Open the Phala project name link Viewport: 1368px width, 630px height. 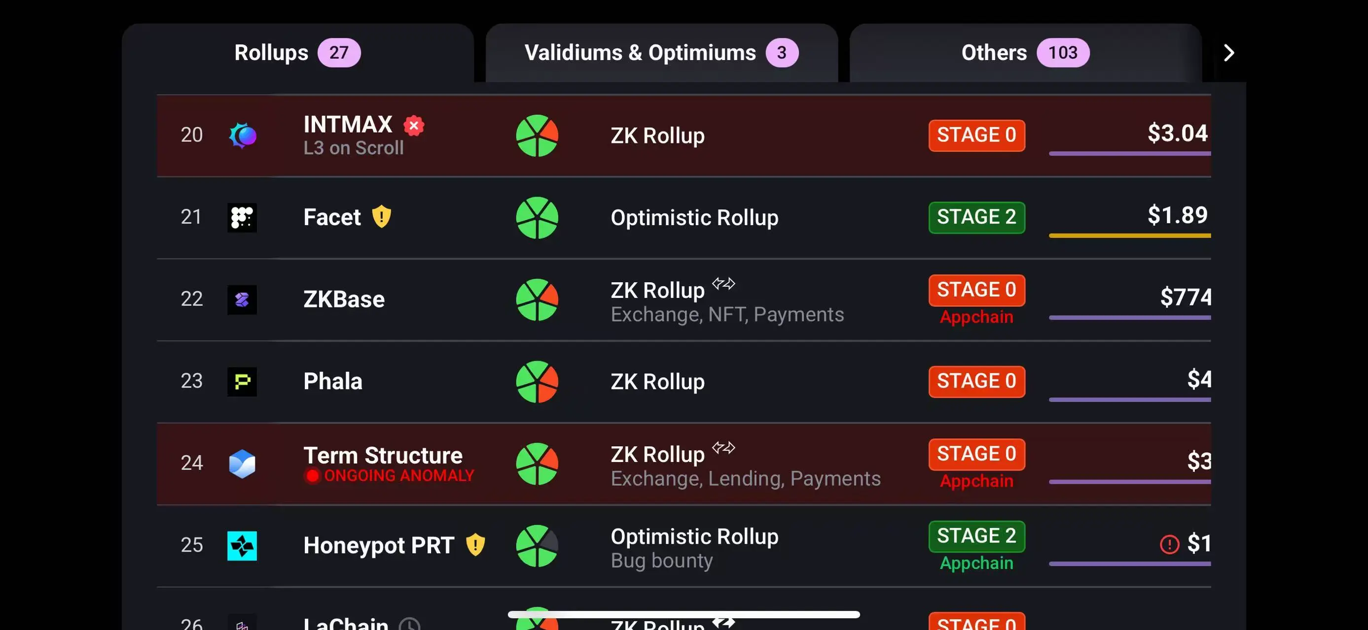point(333,381)
